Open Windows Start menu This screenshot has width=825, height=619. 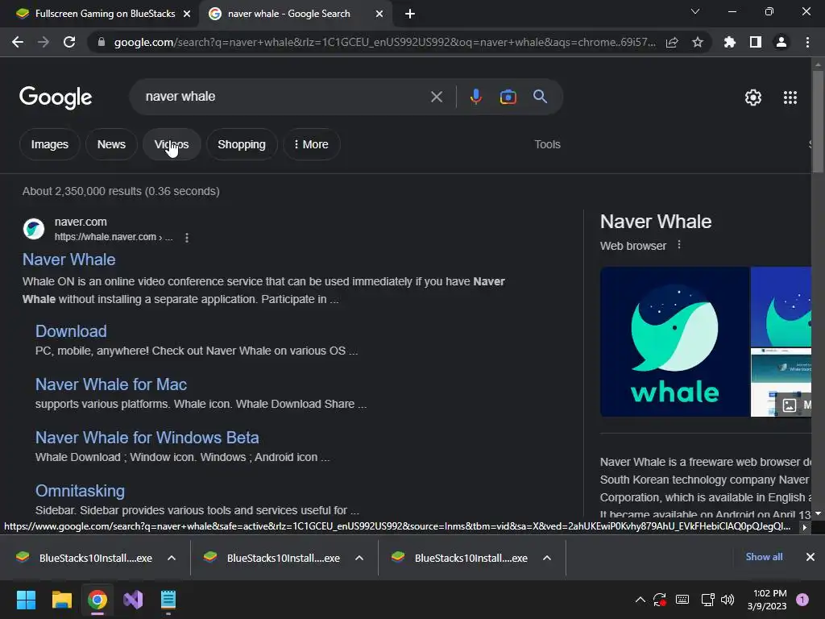(26, 600)
